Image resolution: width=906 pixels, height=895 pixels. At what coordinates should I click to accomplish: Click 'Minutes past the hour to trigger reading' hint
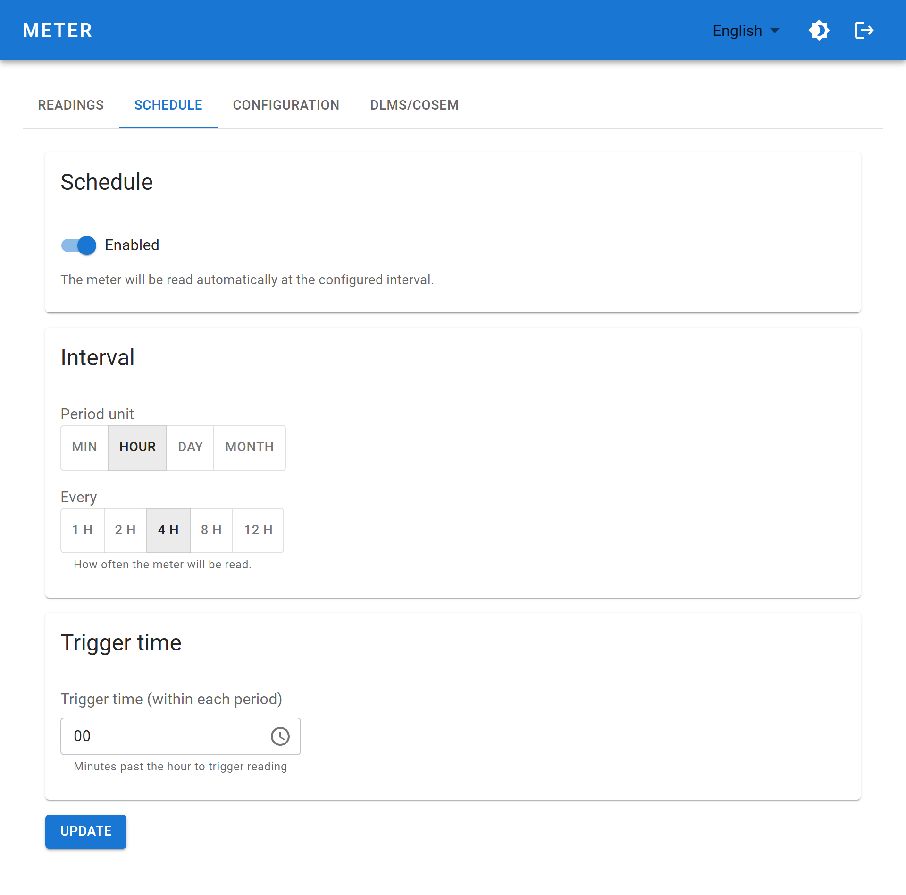180,767
